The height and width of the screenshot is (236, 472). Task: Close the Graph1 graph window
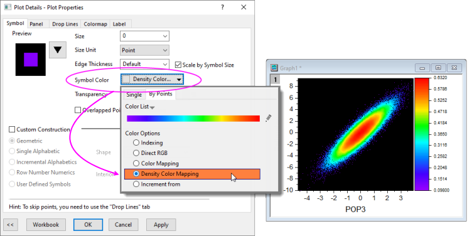pos(454,68)
